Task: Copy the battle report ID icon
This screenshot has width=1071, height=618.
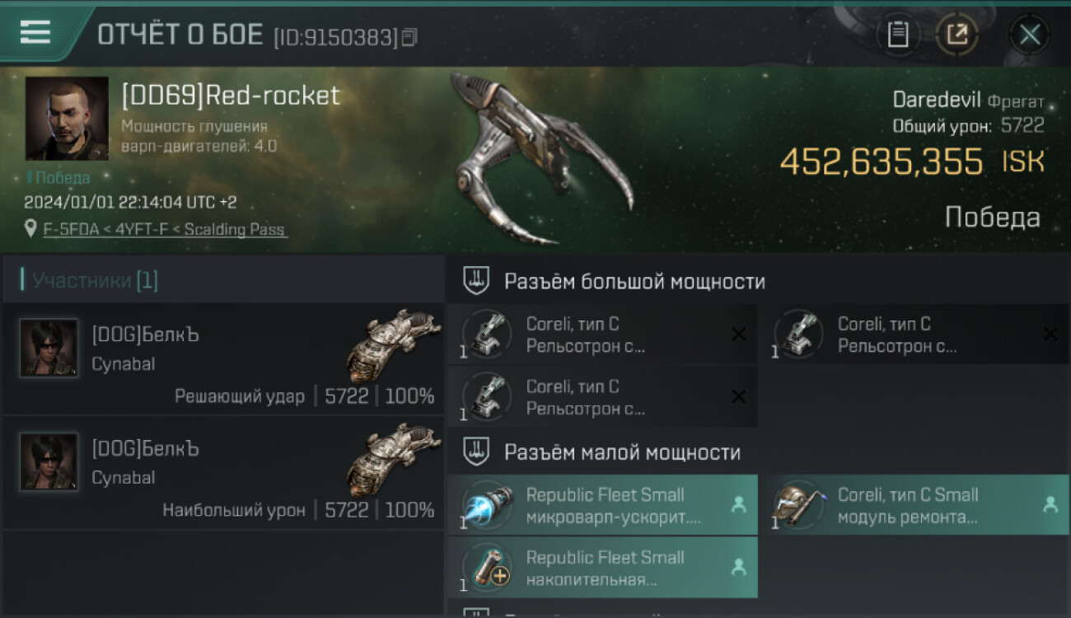Action: click(x=409, y=37)
